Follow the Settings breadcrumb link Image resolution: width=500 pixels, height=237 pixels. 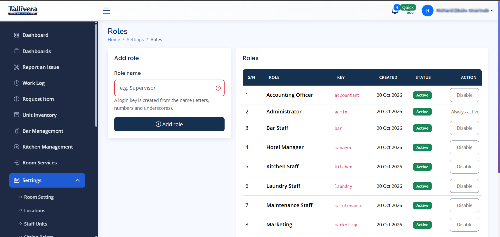[135, 40]
